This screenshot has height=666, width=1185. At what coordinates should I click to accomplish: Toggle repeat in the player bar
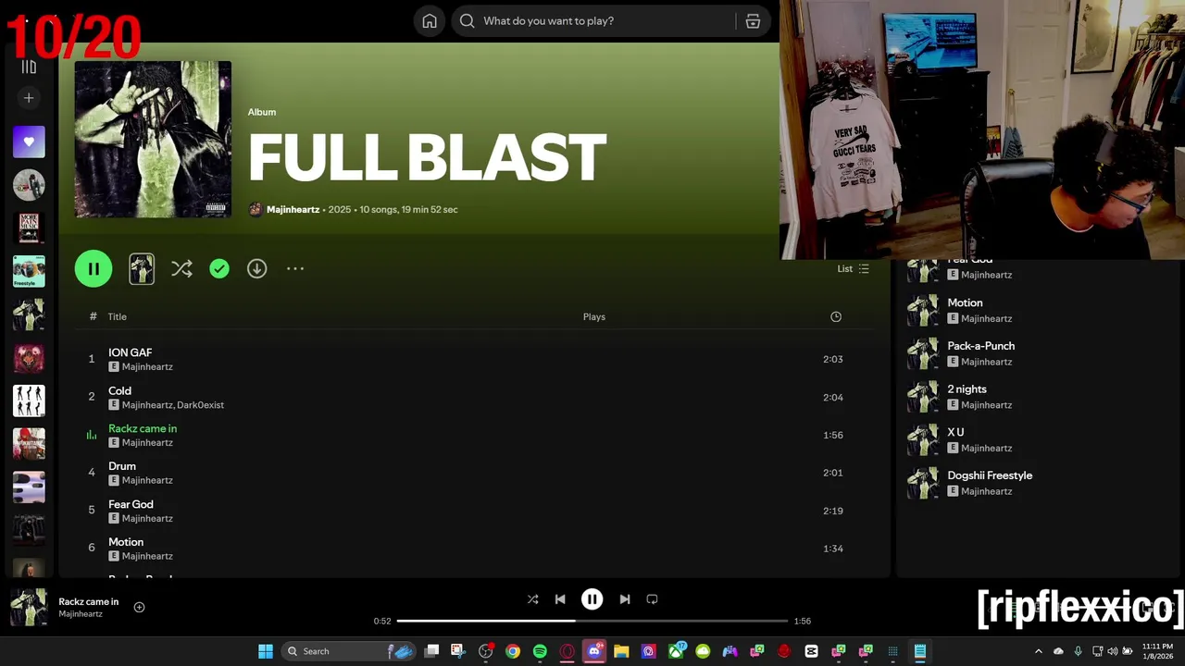[652, 599]
